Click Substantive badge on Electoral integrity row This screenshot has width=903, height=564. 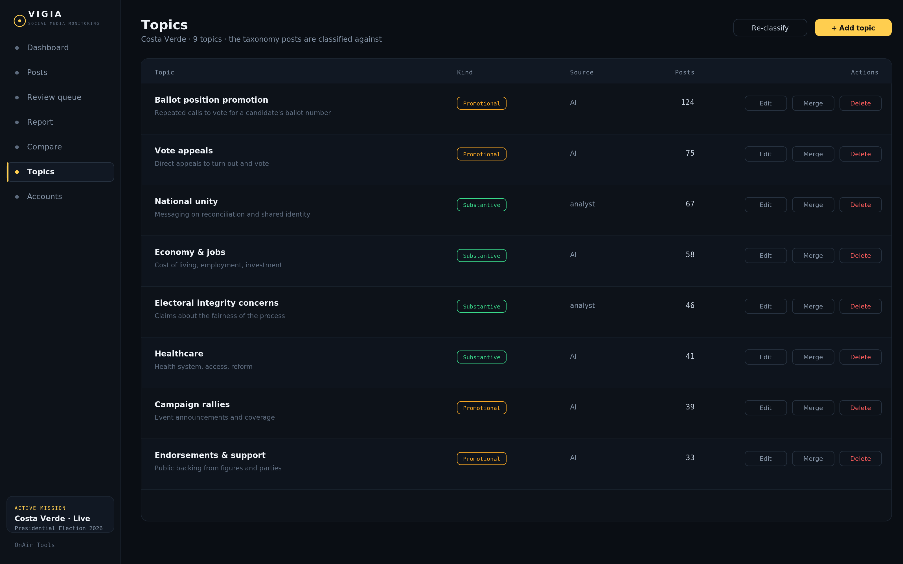[x=481, y=306]
